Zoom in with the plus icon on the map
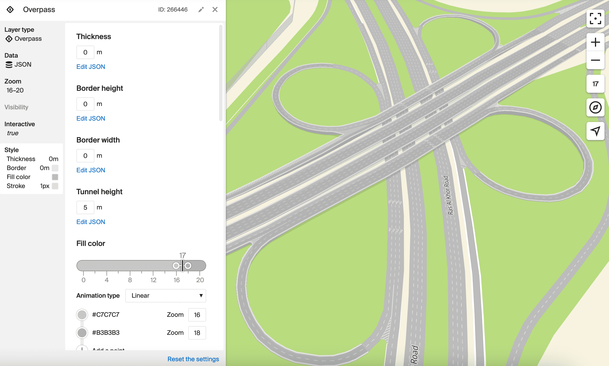 pyautogui.click(x=595, y=42)
